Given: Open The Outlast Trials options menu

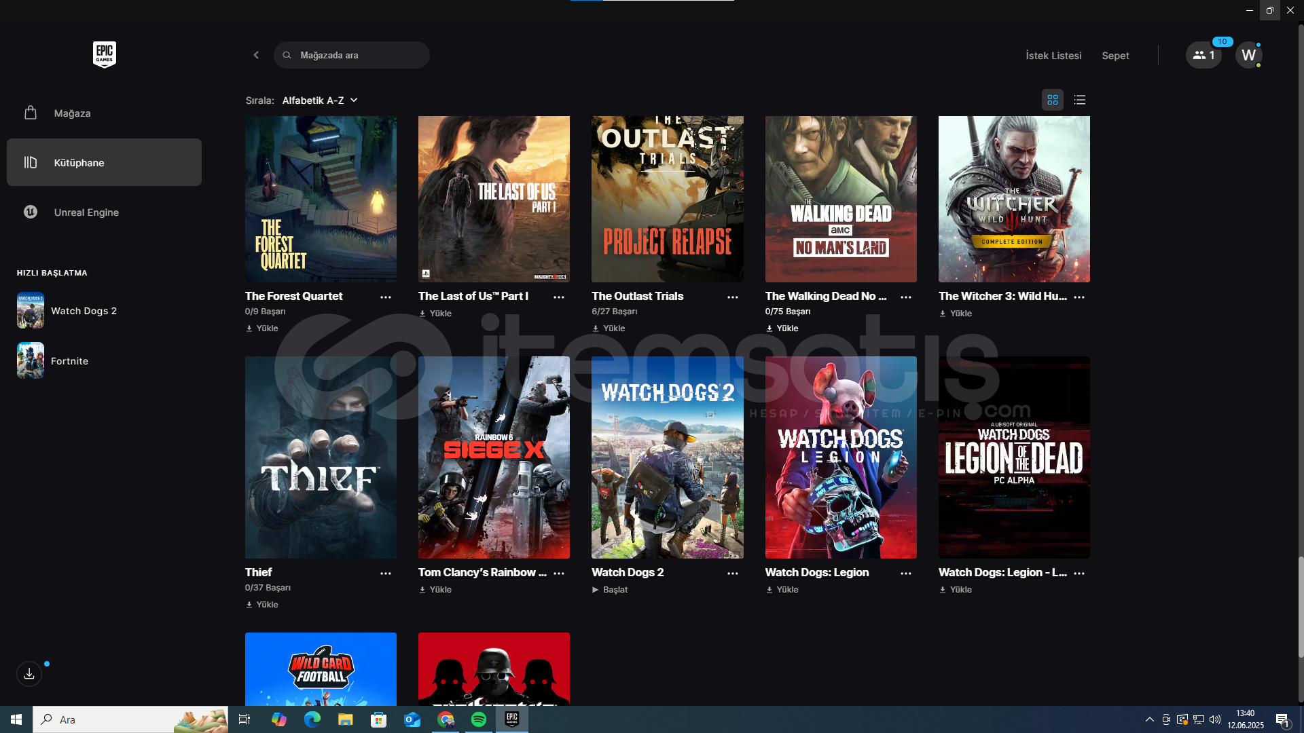Looking at the screenshot, I should coord(733,297).
